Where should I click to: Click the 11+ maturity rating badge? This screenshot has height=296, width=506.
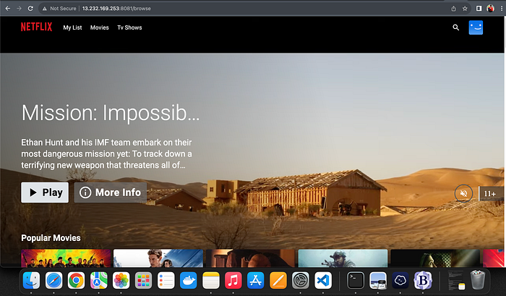[490, 193]
